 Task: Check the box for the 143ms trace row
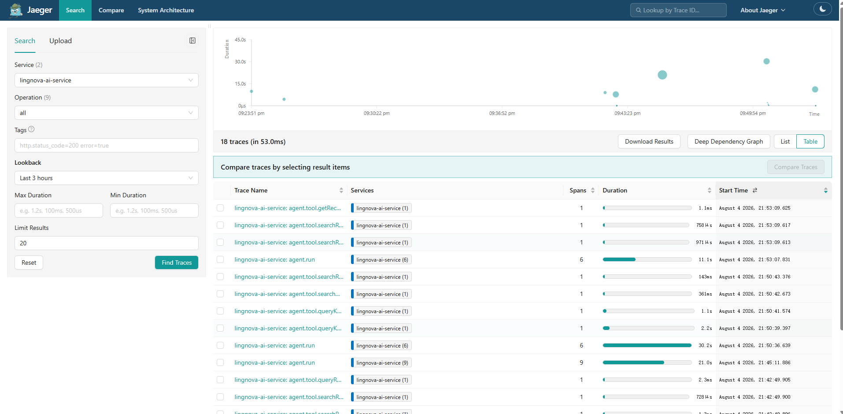tap(220, 277)
